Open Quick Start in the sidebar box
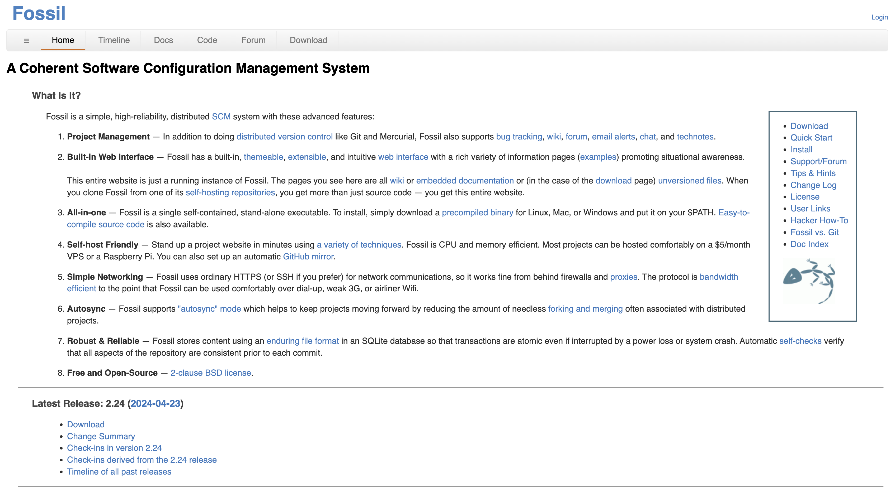The width and height of the screenshot is (895, 493). [x=811, y=138]
